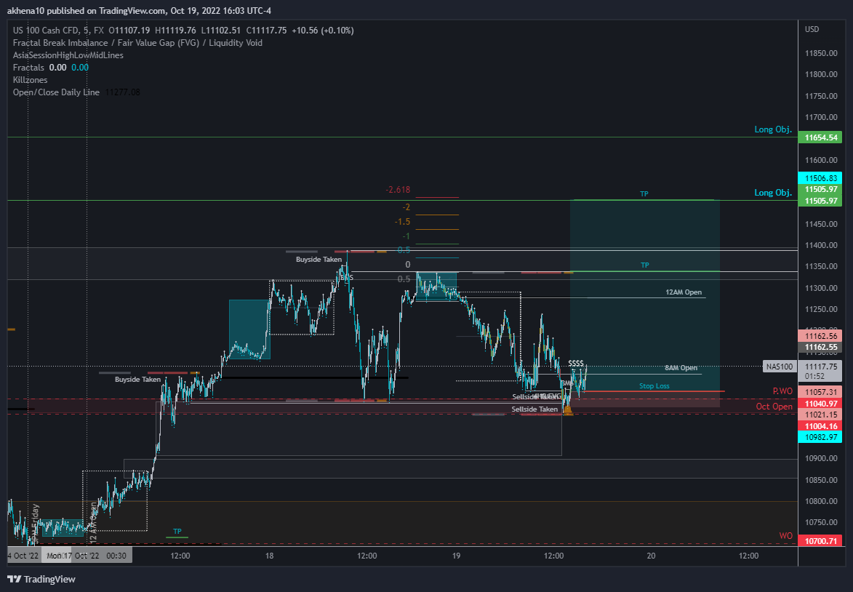Click the 11700.00 price axis value

tap(821, 118)
